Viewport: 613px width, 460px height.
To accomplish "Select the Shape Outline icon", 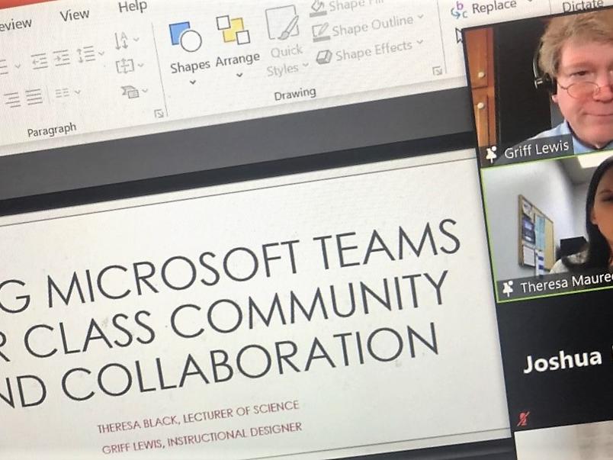I will point(322,29).
